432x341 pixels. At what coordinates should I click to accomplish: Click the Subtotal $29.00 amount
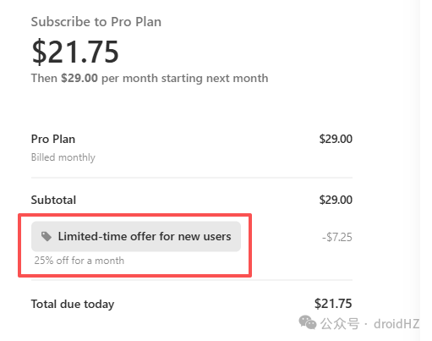coord(336,200)
